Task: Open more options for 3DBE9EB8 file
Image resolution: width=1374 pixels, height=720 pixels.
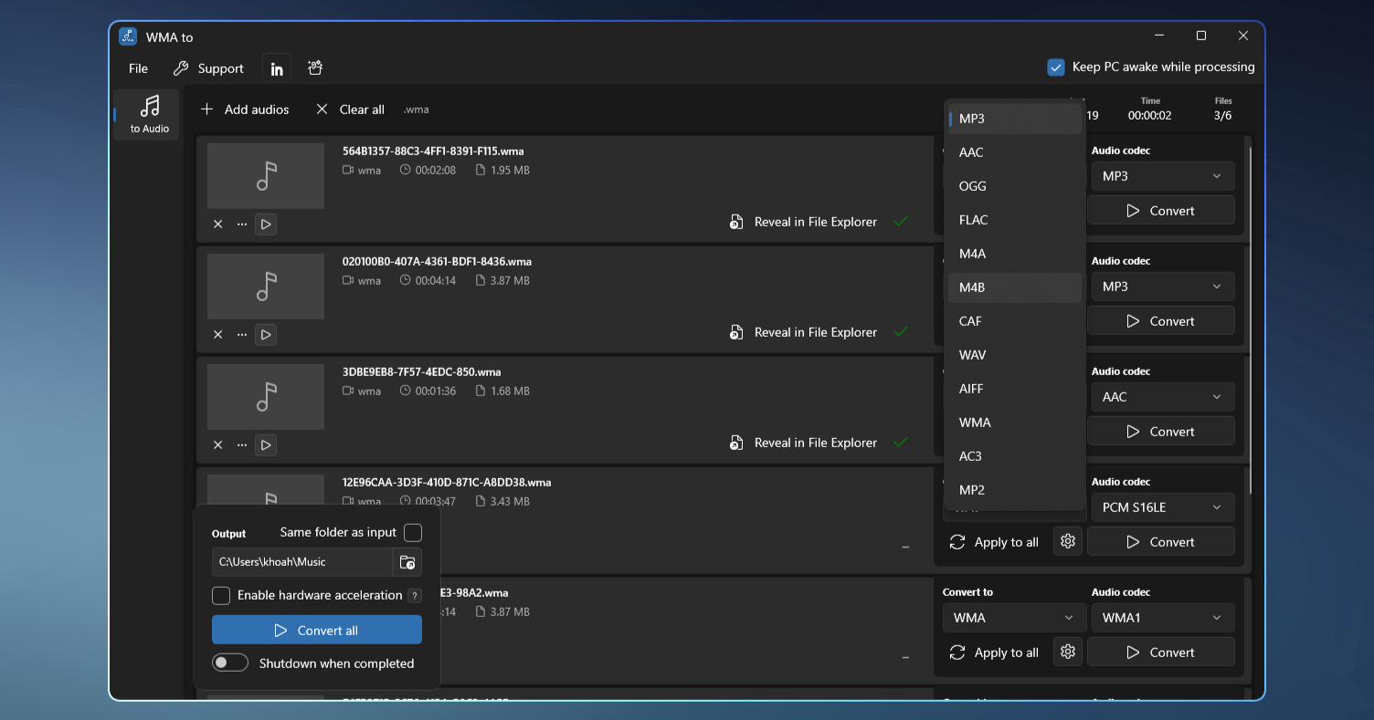Action: click(x=242, y=445)
